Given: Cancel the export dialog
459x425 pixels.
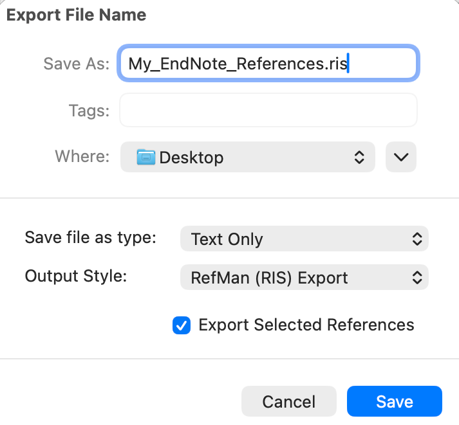Looking at the screenshot, I should [288, 402].
